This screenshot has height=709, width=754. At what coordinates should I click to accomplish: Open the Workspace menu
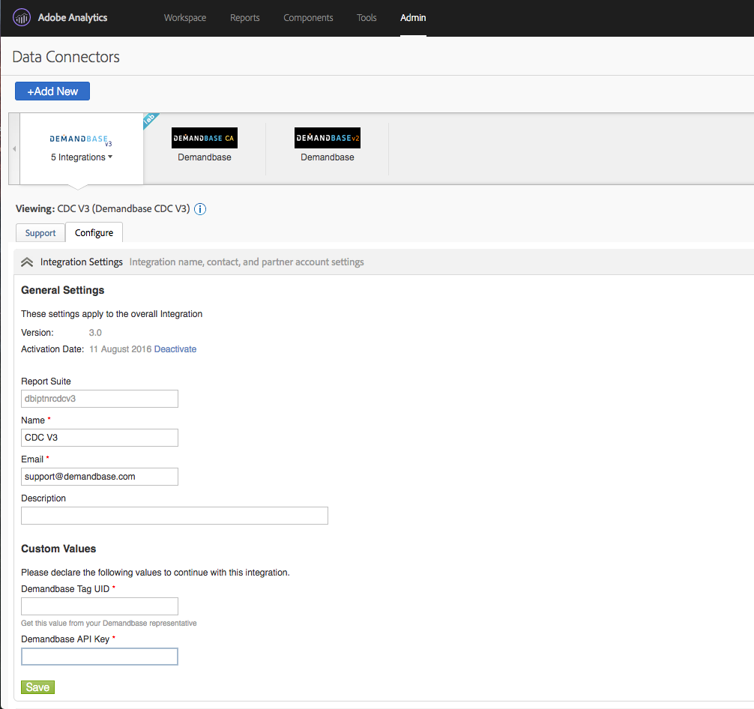coord(185,18)
